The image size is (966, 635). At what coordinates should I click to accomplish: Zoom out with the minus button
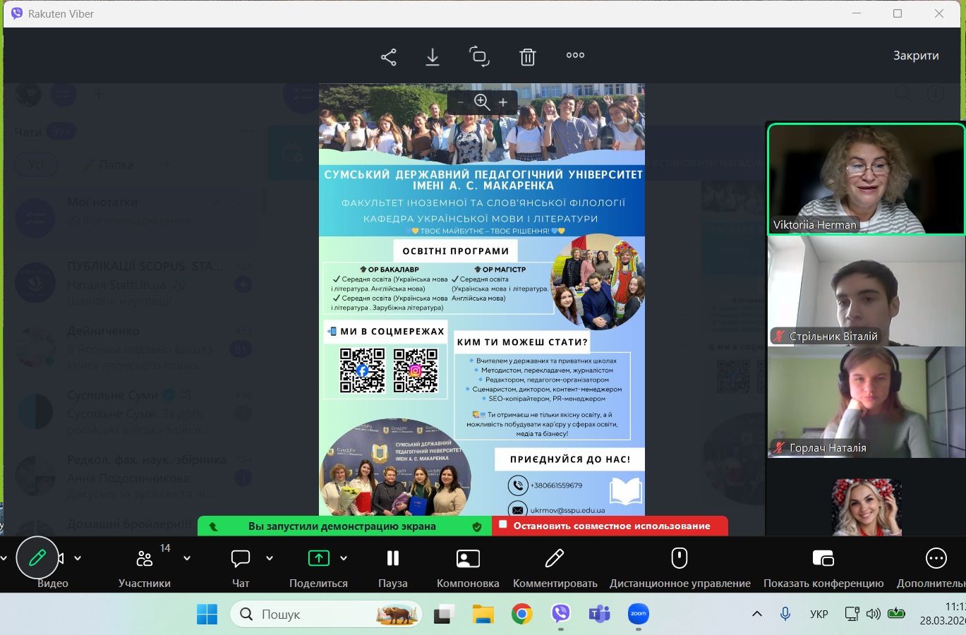[x=461, y=102]
